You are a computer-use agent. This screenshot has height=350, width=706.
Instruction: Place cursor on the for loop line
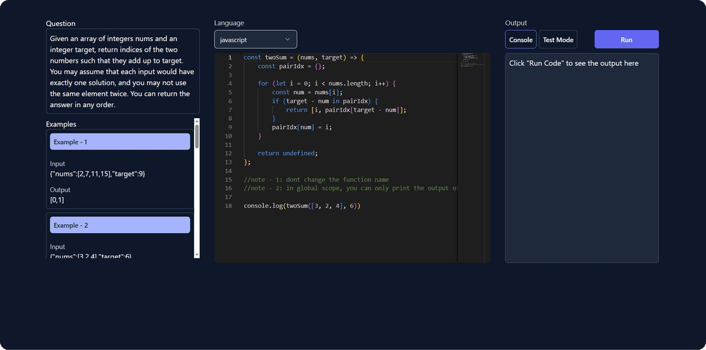pyautogui.click(x=326, y=84)
